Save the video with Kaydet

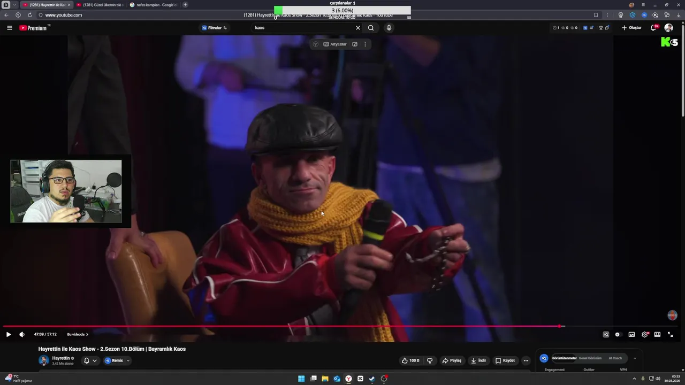505,360
